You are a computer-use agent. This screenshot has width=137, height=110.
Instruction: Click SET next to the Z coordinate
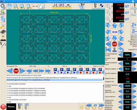pos(127,19)
